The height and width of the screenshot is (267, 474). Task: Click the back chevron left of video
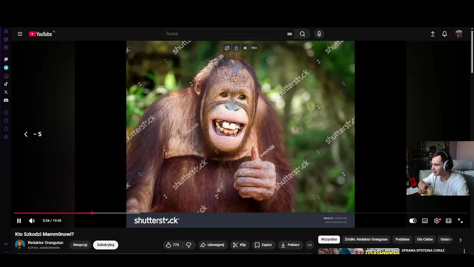(x=26, y=134)
